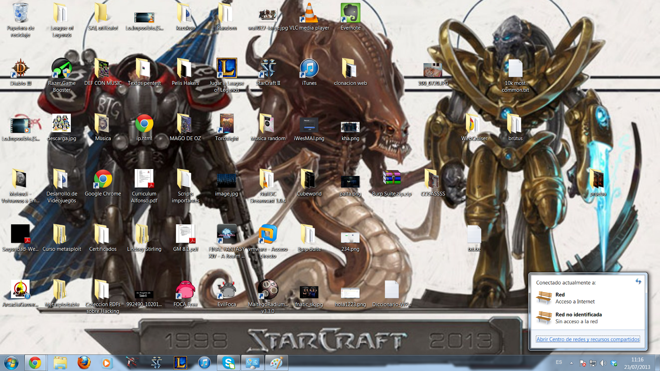Open Razer Game Booster shortcut
The width and height of the screenshot is (660, 371).
pos(62,75)
